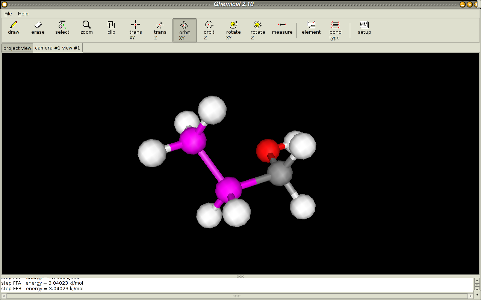This screenshot has height=300, width=481.
Task: Pick the zoom magnifier tool
Action: (86, 28)
